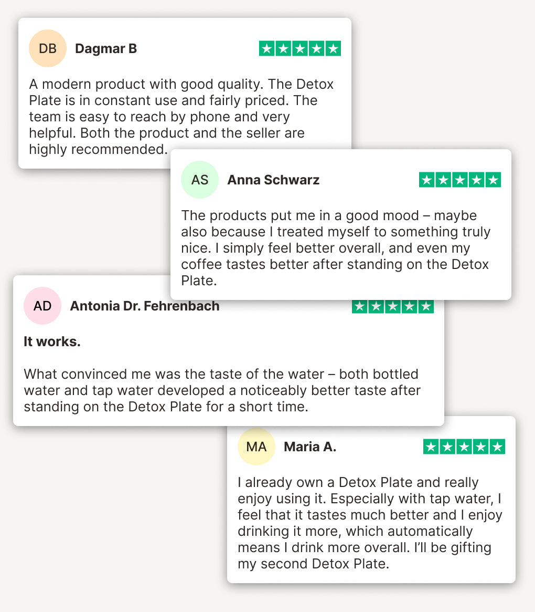Click the pink AD avatar circle
Viewport: 535px width, 612px height.
click(42, 306)
